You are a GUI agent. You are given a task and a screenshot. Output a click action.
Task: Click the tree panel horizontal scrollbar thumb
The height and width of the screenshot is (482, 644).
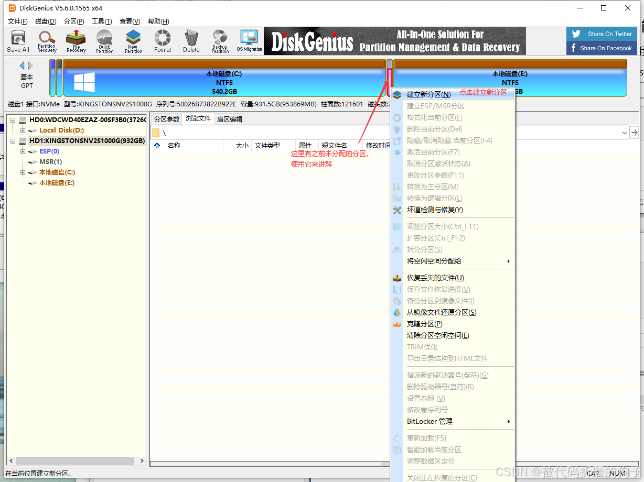pos(74,461)
